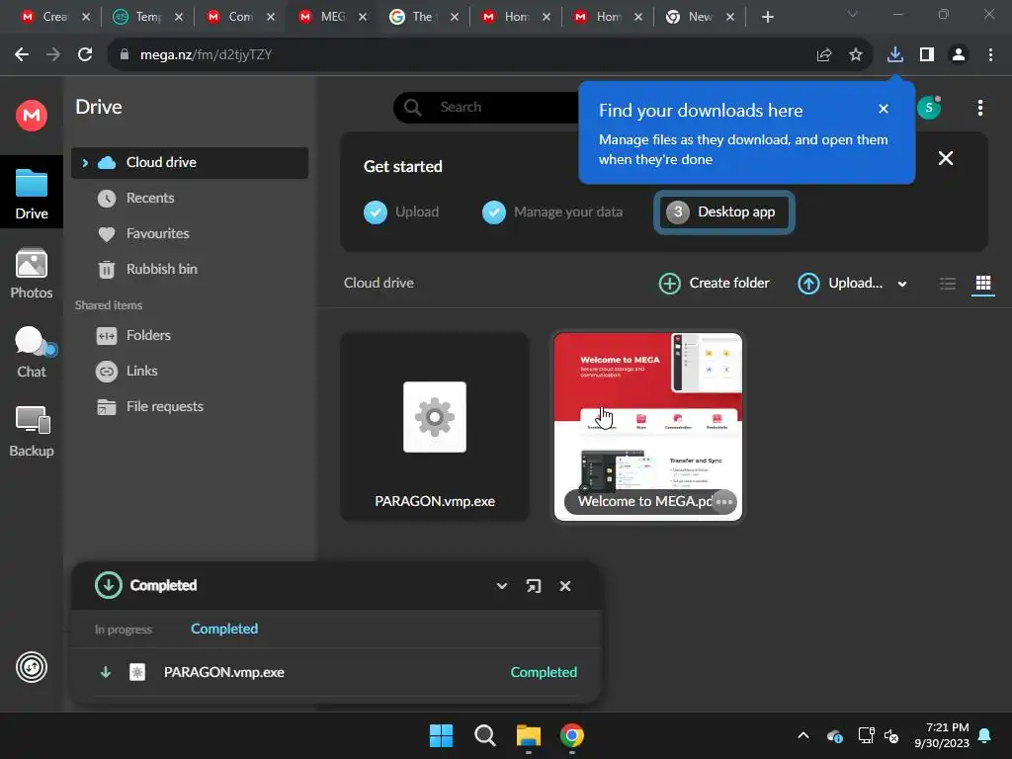
Task: Click the transfer status circular icon
Action: [32, 667]
